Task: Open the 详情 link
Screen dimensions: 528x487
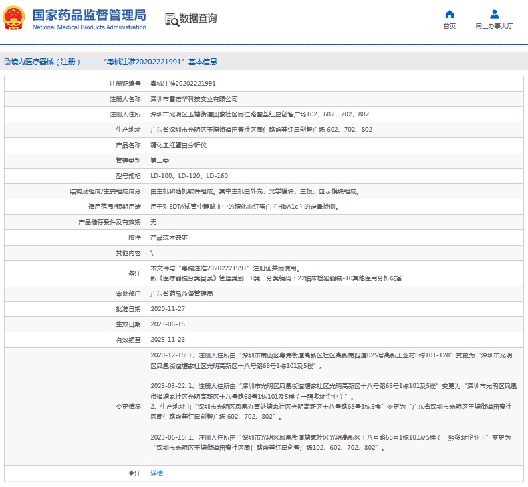Action: pyautogui.click(x=156, y=474)
